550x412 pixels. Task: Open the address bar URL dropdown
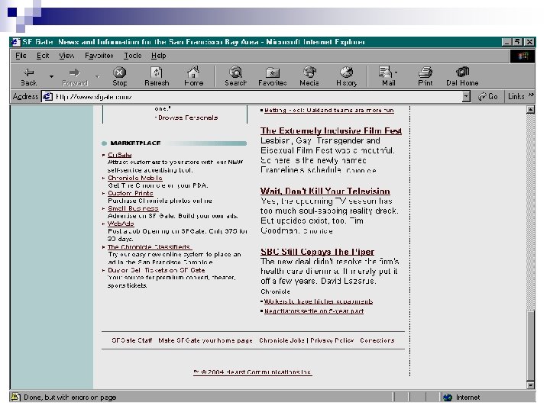(x=466, y=96)
